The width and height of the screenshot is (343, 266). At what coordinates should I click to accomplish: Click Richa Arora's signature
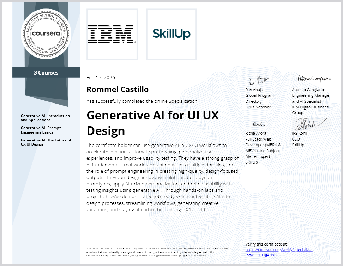tap(258, 124)
